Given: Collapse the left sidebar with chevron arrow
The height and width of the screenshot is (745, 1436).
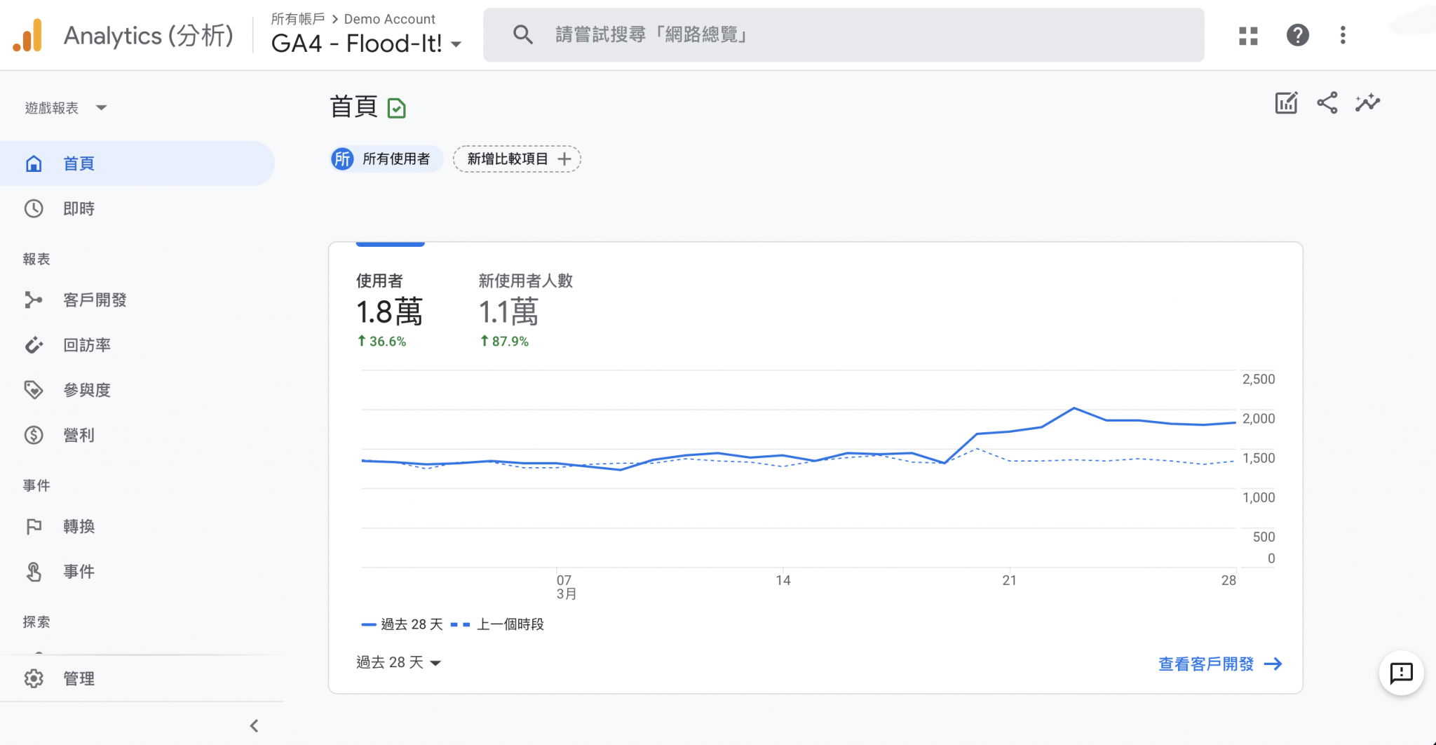Looking at the screenshot, I should (x=255, y=725).
